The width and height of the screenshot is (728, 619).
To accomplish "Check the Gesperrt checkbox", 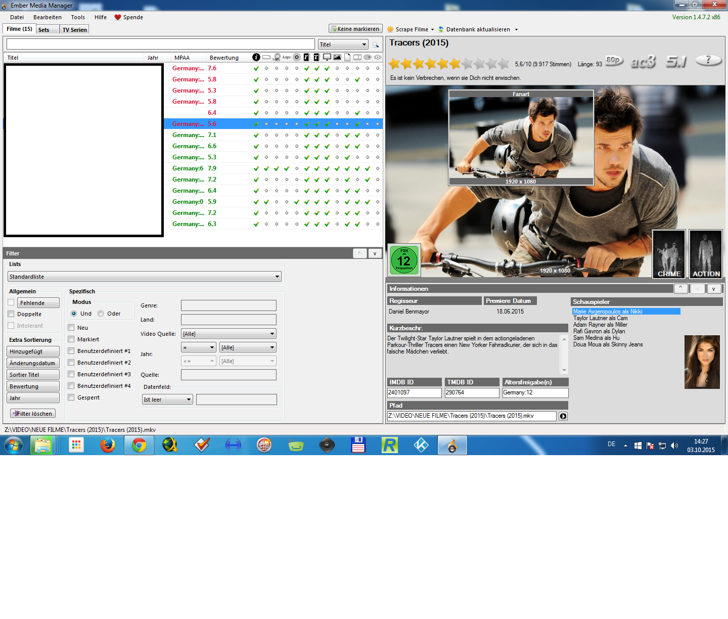I will click(x=71, y=397).
